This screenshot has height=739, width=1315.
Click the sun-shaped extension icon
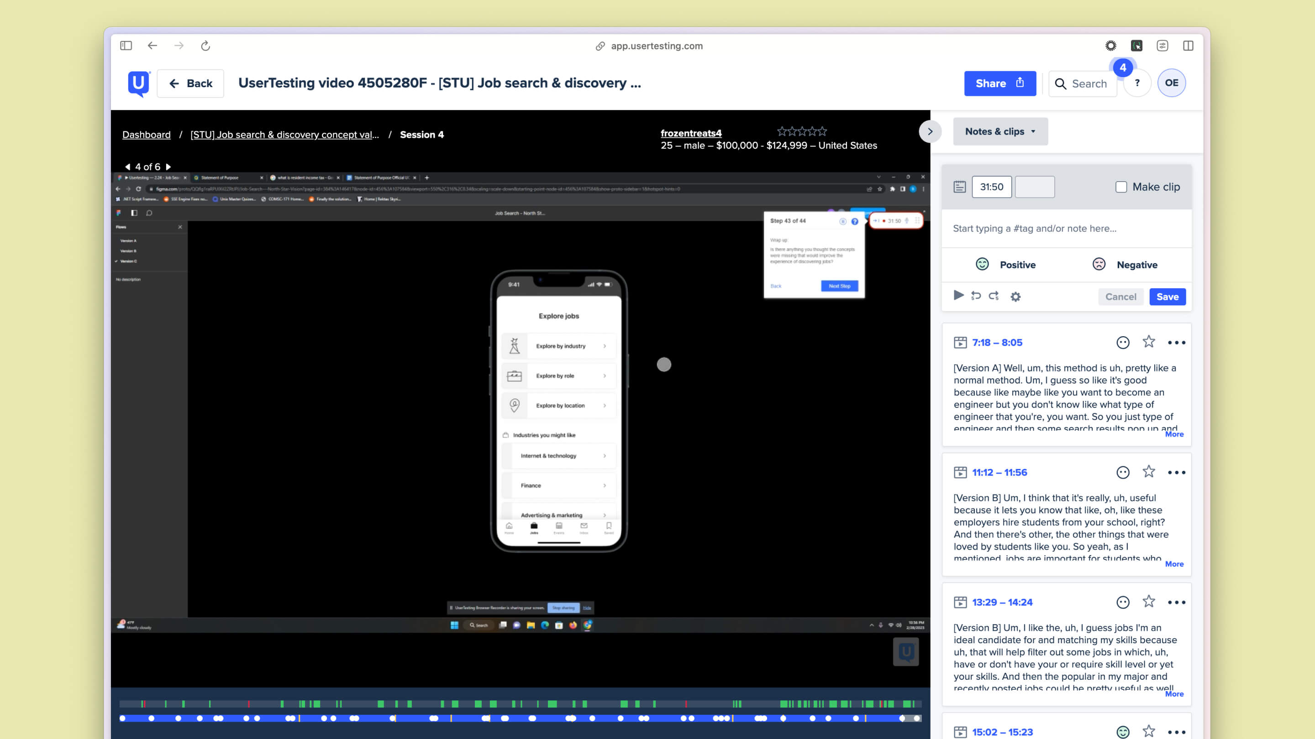click(1111, 46)
